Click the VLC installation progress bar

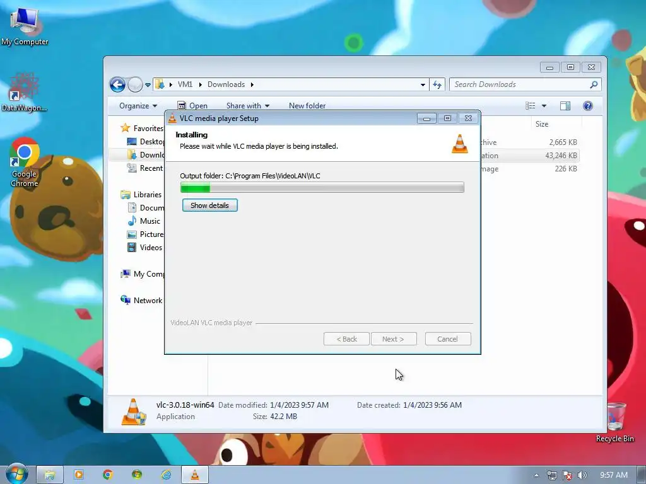[x=322, y=188]
